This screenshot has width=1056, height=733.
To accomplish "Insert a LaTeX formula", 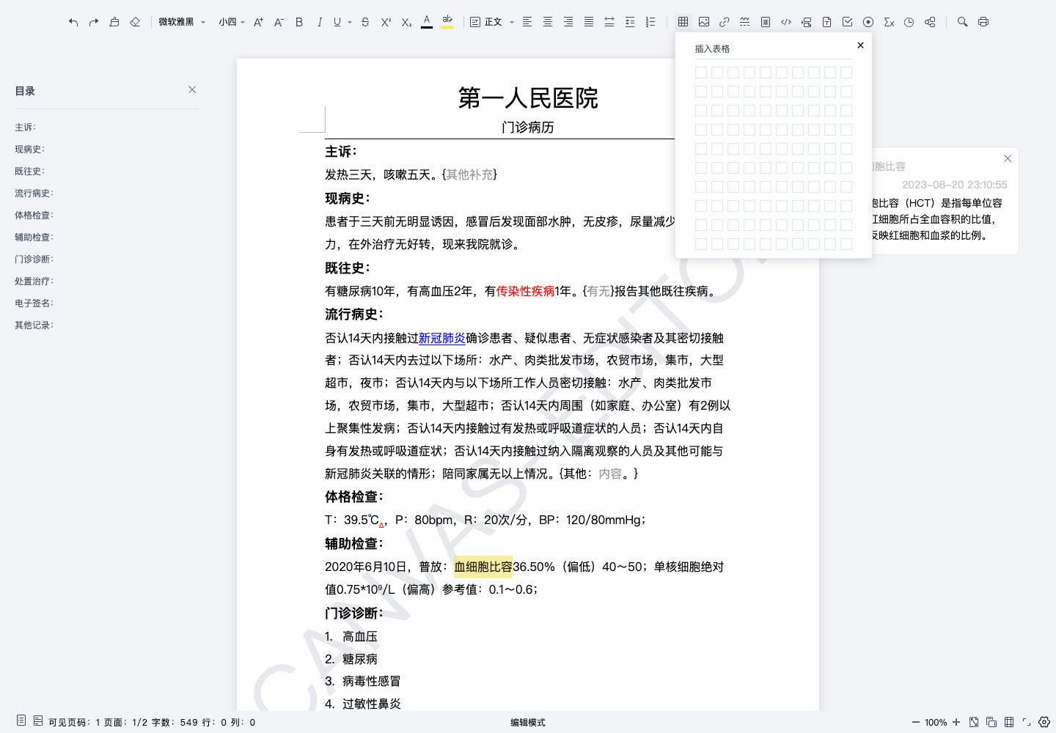I will (x=889, y=22).
